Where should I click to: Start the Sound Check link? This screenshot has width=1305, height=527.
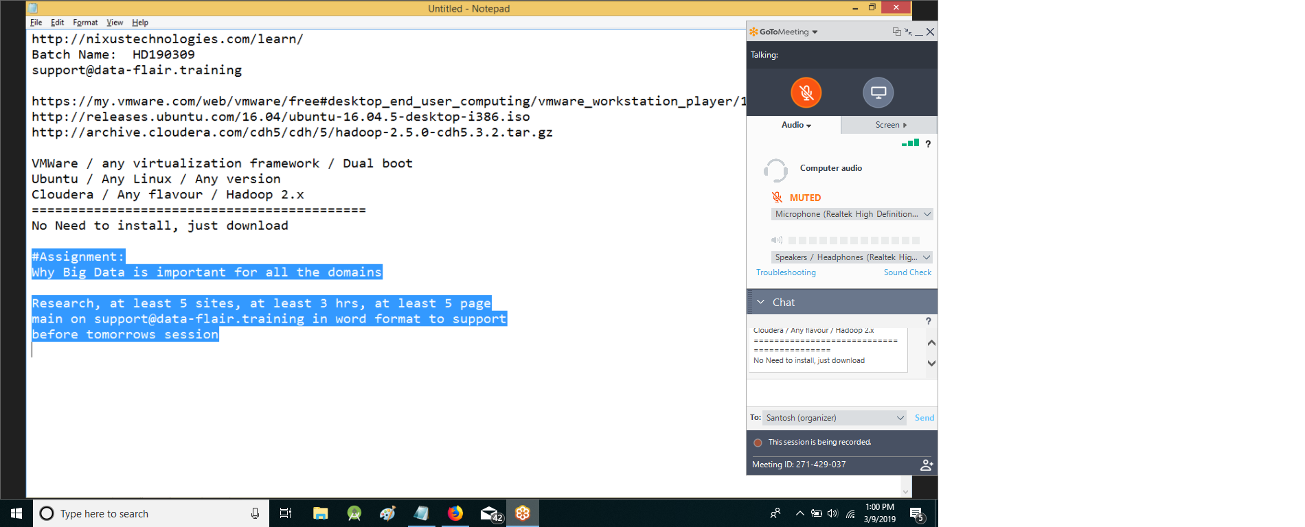pos(907,272)
